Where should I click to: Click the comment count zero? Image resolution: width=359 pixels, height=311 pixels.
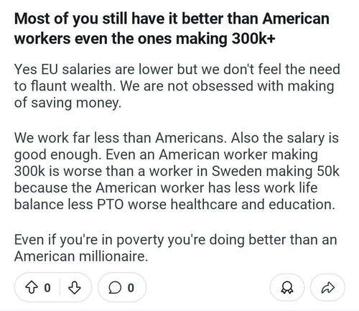tap(131, 287)
